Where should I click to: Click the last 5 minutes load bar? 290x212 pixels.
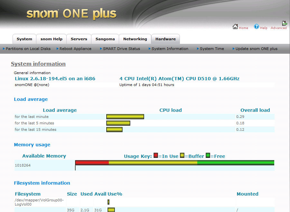point(118,123)
